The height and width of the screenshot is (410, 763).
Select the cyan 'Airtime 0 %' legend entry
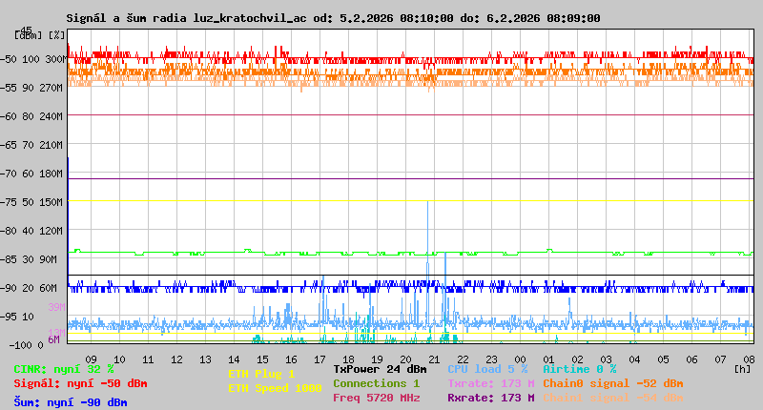click(x=580, y=370)
